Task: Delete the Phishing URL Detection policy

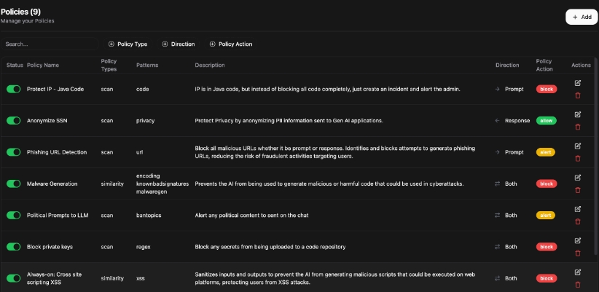Action: 578,159
